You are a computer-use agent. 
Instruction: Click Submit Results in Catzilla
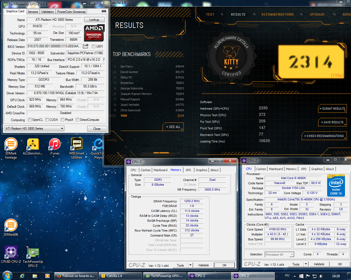(x=332, y=109)
